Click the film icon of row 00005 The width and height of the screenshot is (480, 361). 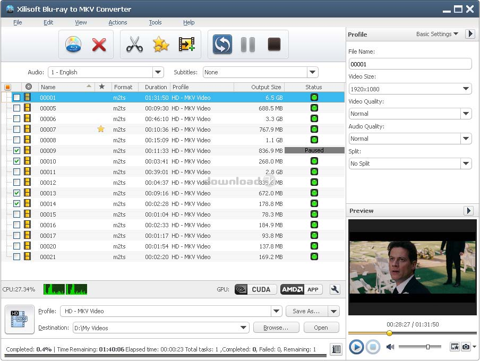pyautogui.click(x=28, y=108)
